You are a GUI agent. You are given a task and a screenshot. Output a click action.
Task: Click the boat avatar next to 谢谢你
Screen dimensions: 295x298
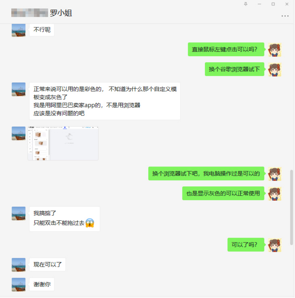point(18,284)
